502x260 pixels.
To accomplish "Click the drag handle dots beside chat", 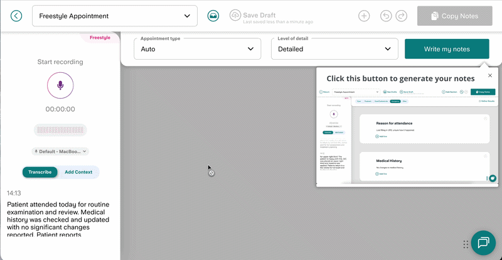I will [466, 244].
